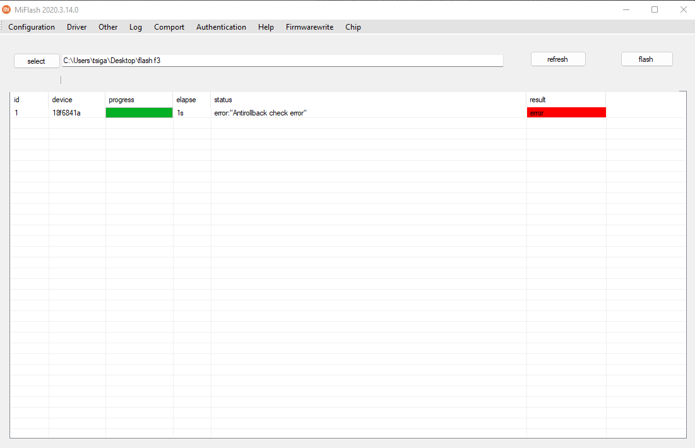Open the Configuration menu
This screenshot has height=448, width=695.
click(32, 27)
